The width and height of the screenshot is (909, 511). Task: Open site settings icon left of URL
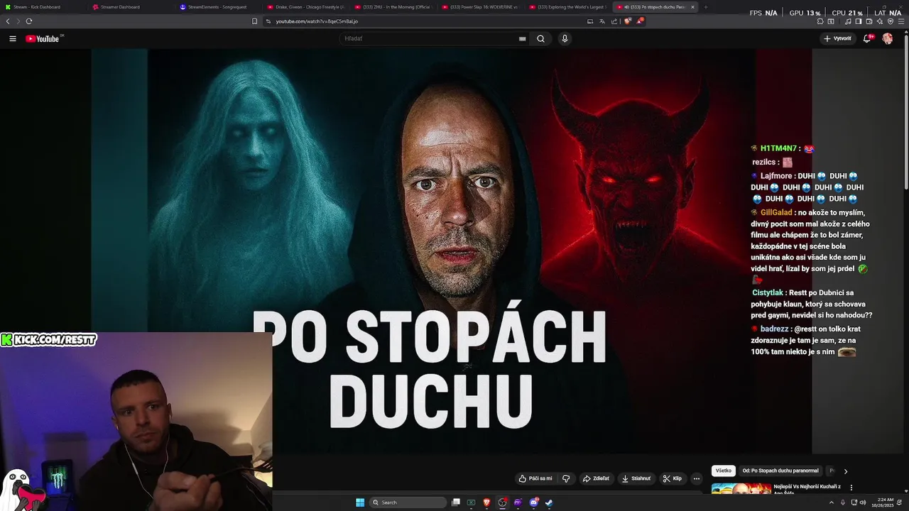tap(268, 21)
